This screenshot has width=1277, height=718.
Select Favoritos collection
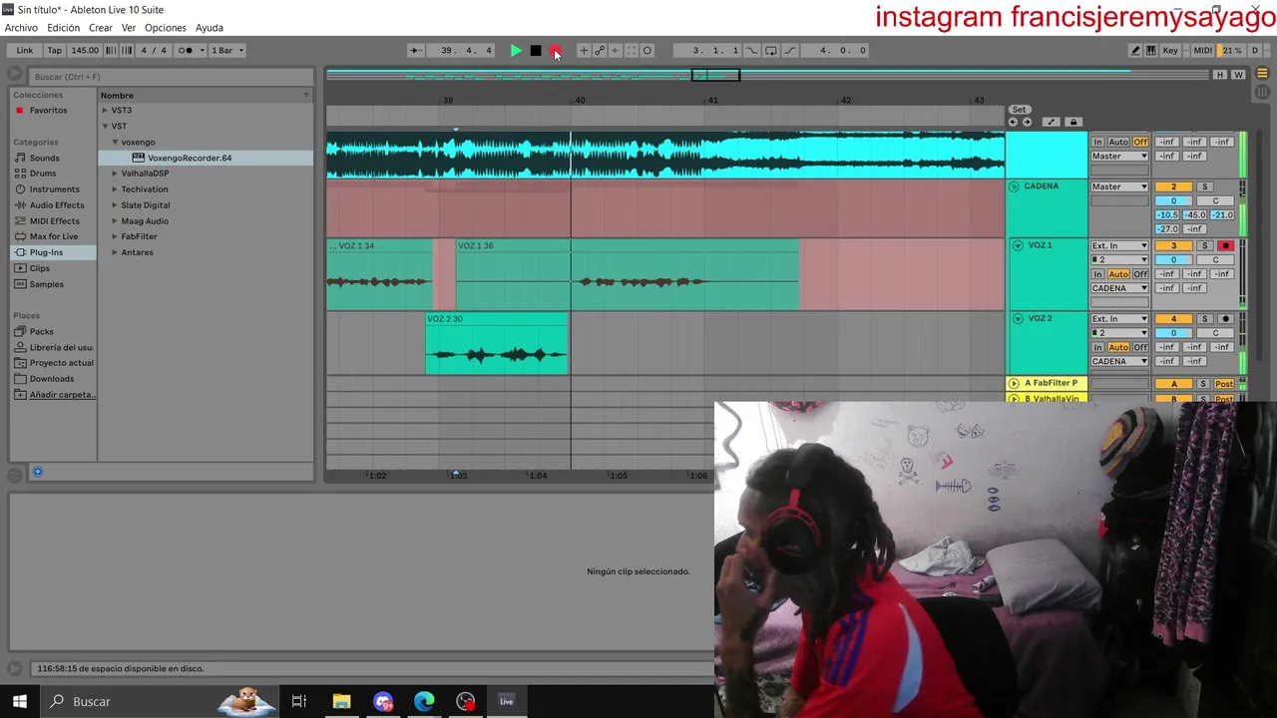pyautogui.click(x=48, y=111)
